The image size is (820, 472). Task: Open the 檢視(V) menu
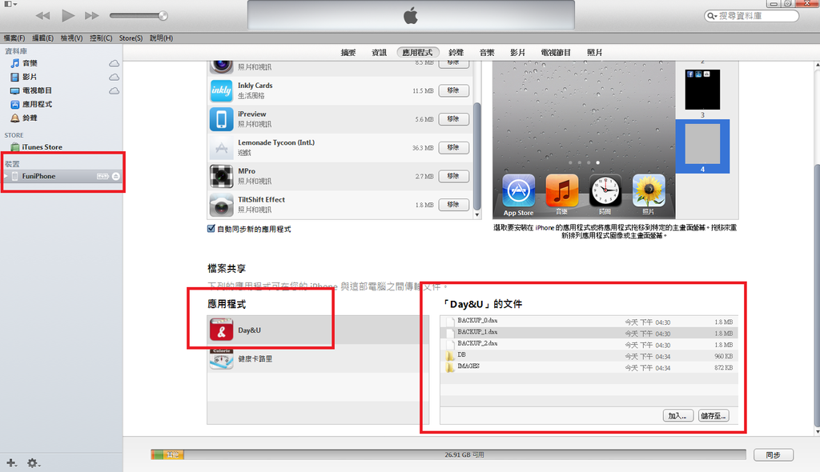pos(71,38)
